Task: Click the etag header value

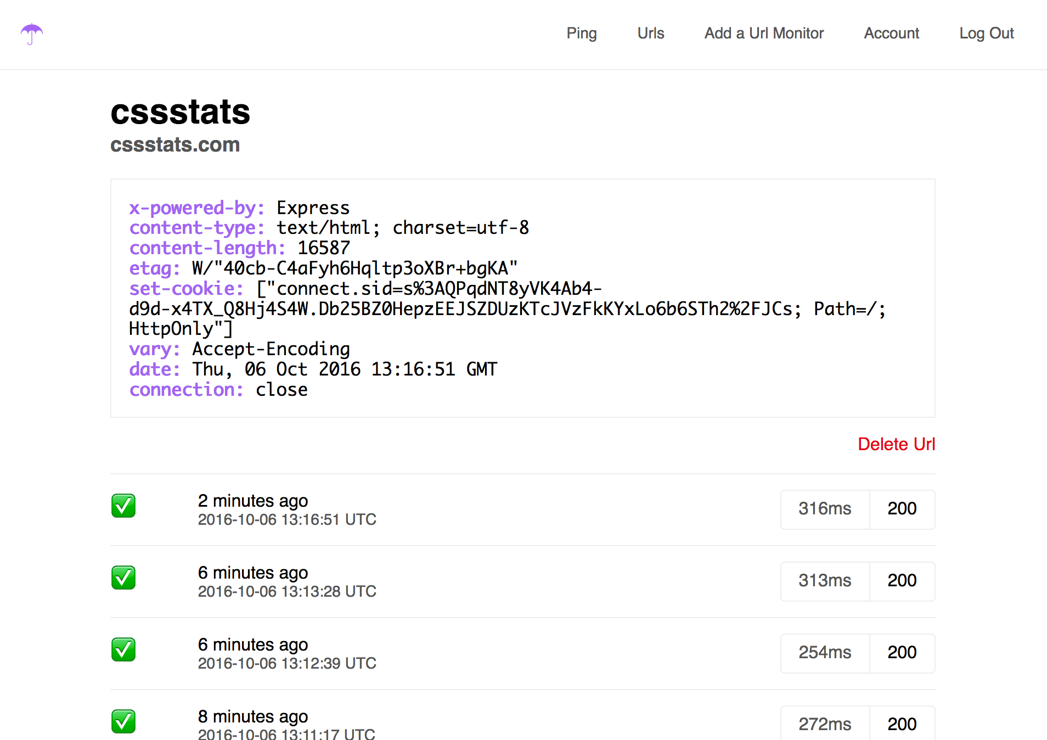Action: coord(354,268)
